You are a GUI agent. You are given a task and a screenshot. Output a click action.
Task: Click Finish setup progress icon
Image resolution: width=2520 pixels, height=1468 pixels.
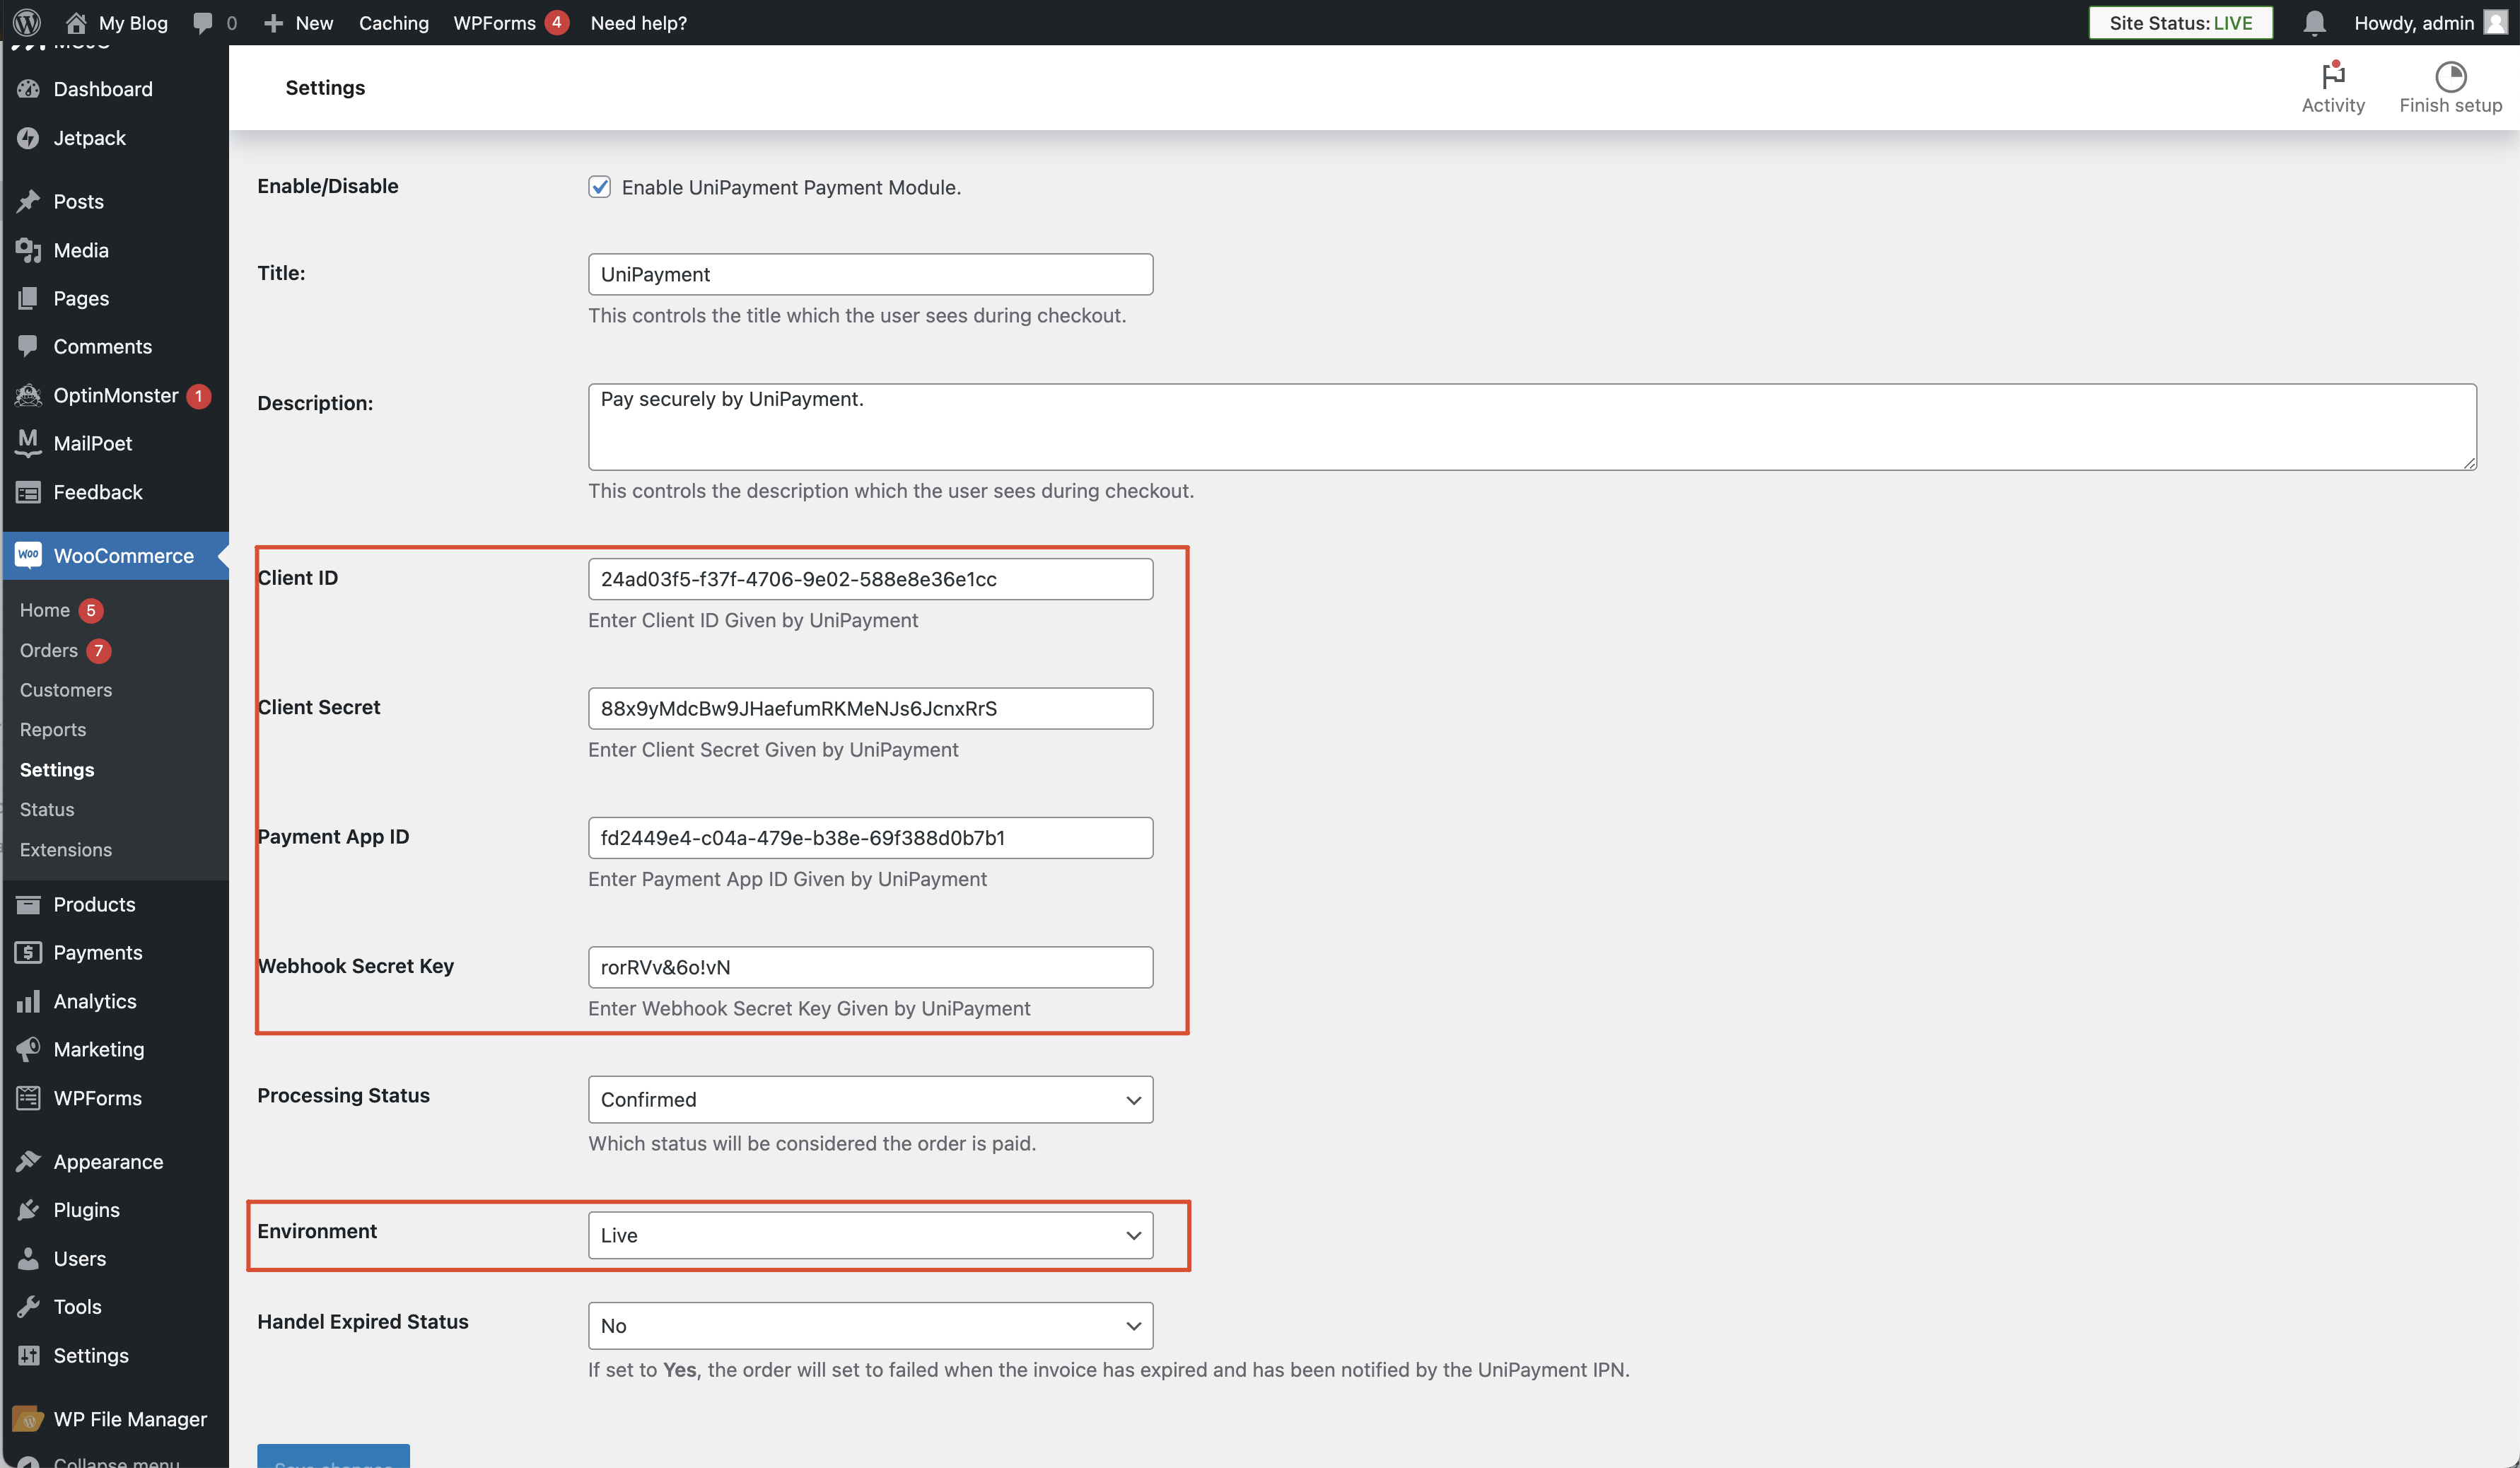(x=2450, y=76)
